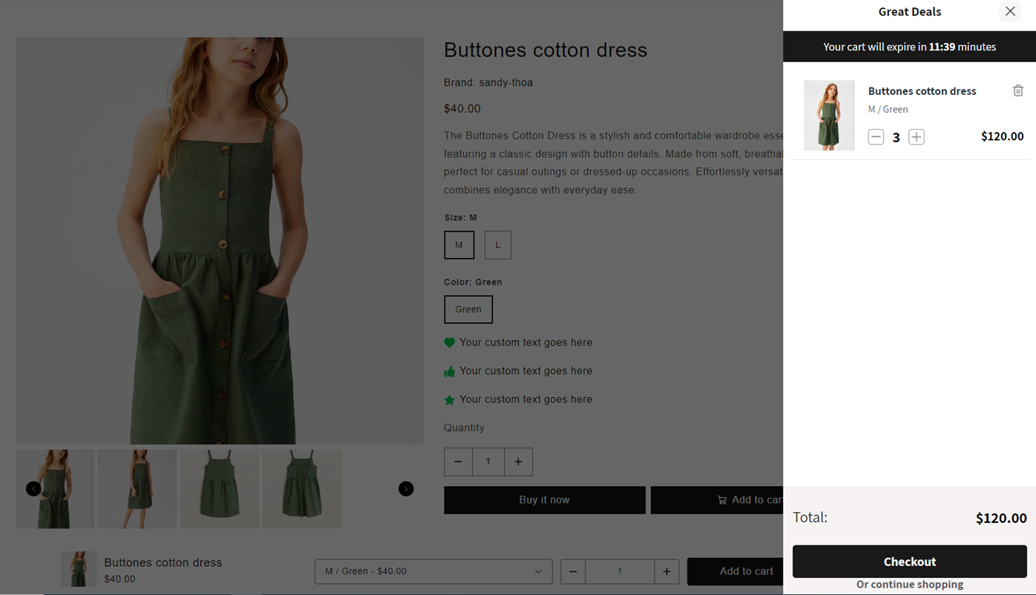The width and height of the screenshot is (1036, 595).
Task: Advance thumbnails with right arrow
Action: coord(405,488)
